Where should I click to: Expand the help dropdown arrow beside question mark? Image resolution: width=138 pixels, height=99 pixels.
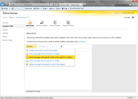tap(135, 18)
